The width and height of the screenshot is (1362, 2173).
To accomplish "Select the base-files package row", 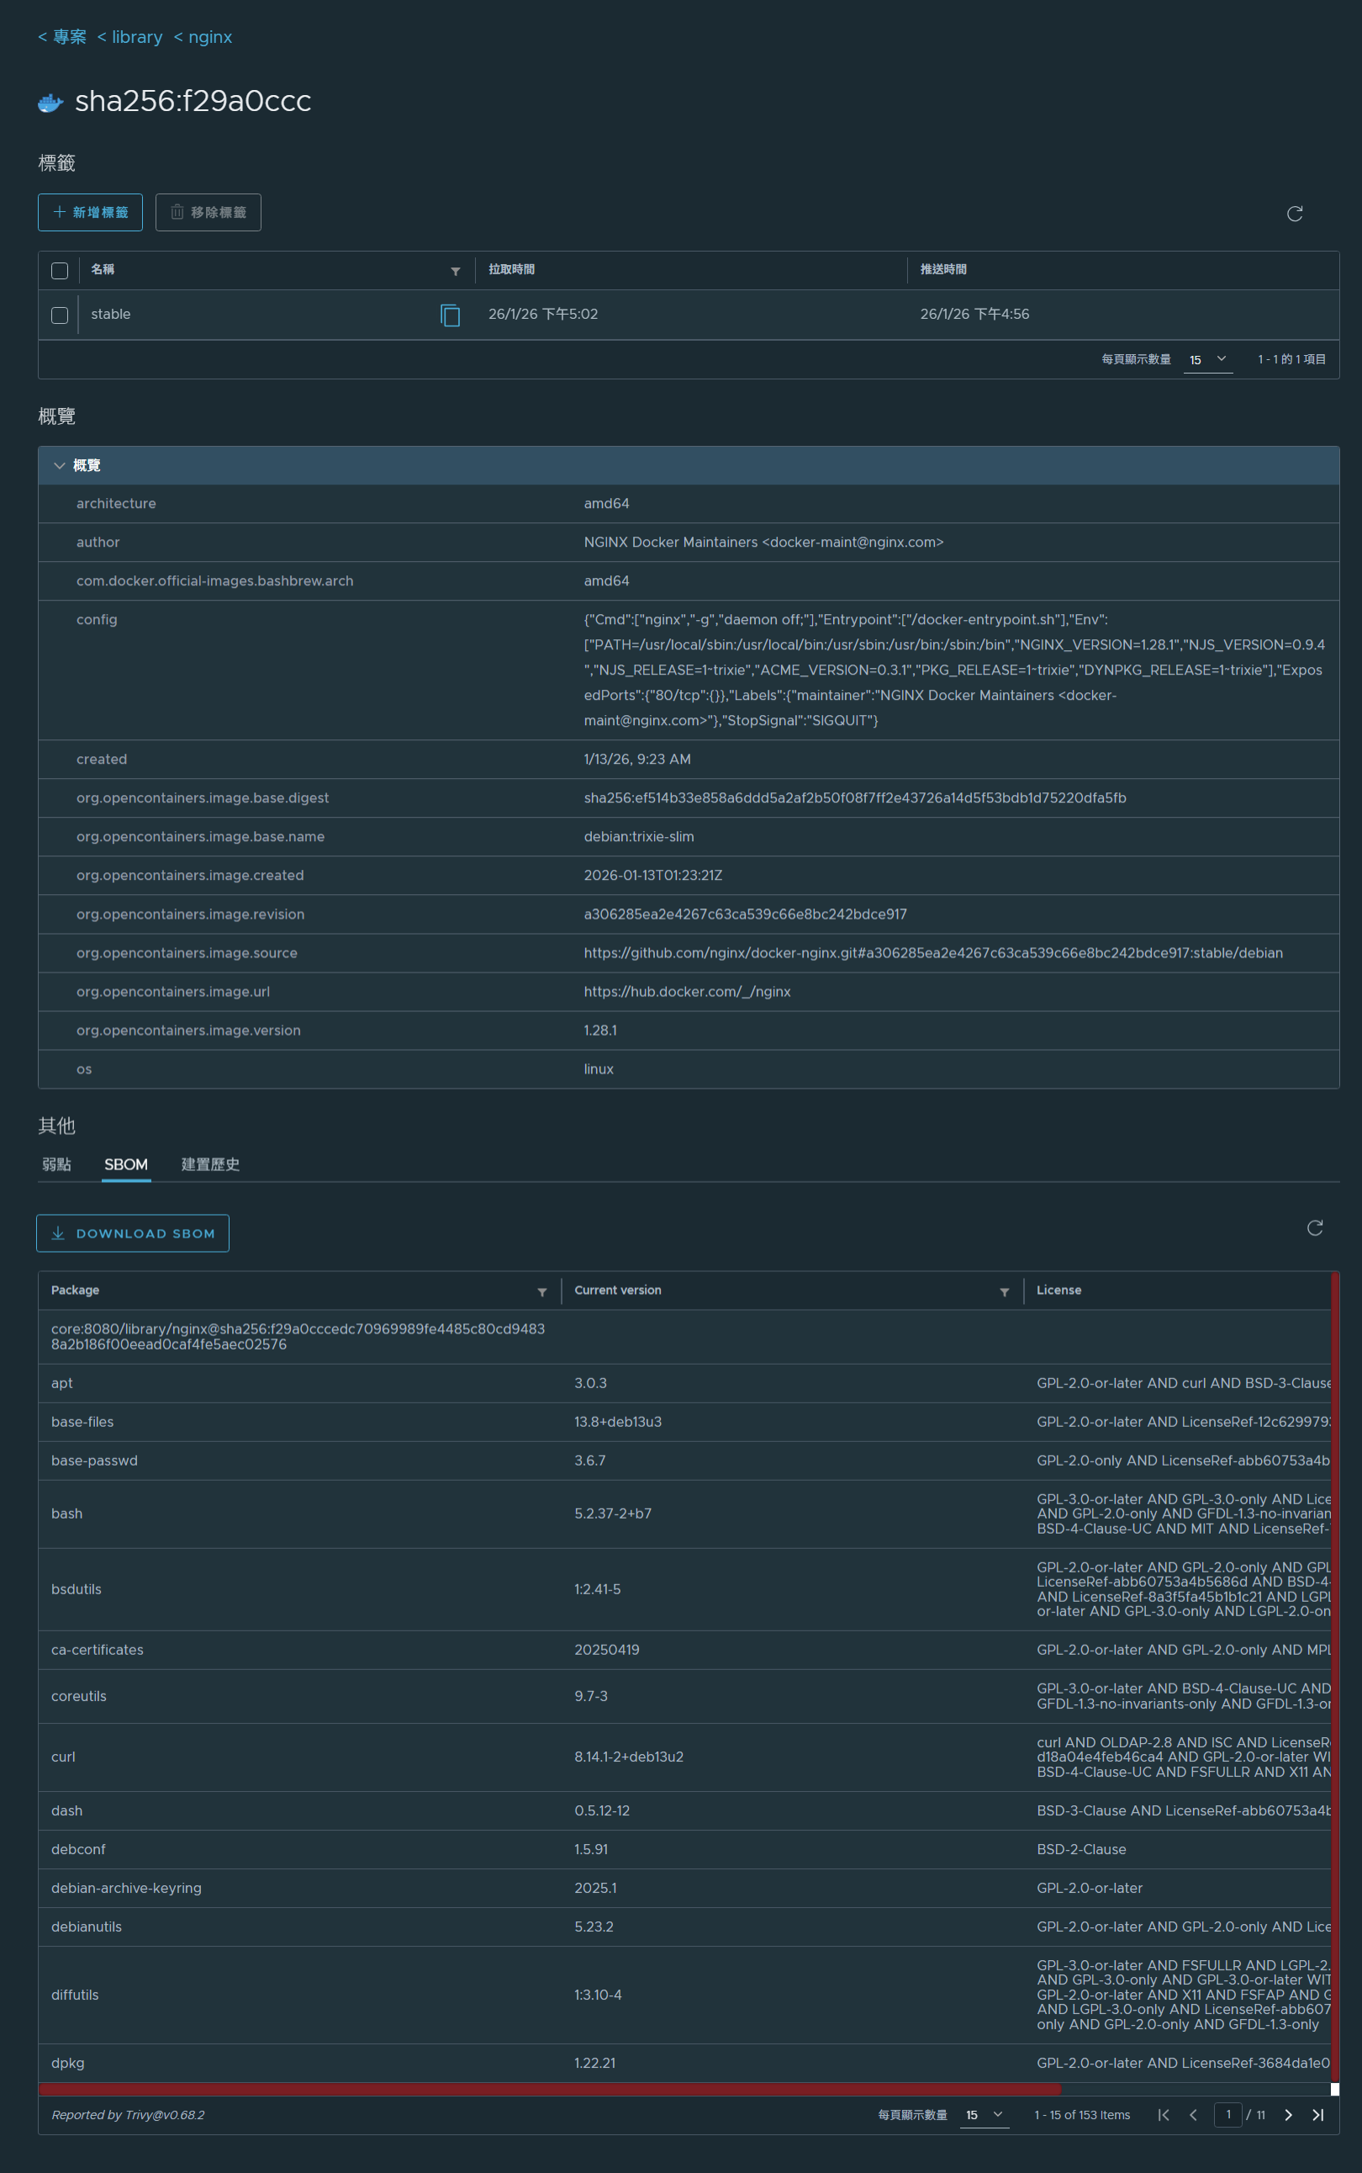I will (x=684, y=1422).
